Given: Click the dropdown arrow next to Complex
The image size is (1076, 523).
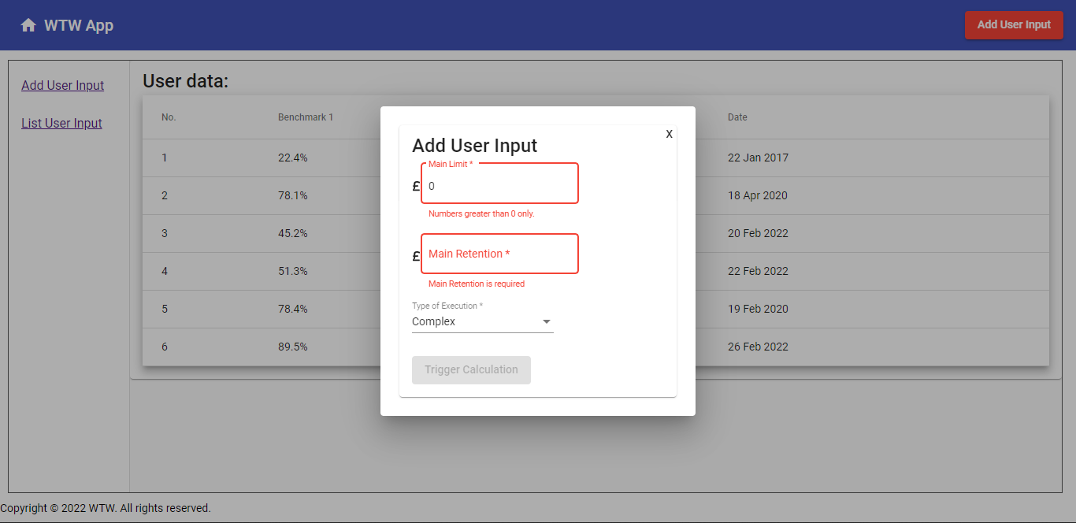Looking at the screenshot, I should pos(546,321).
